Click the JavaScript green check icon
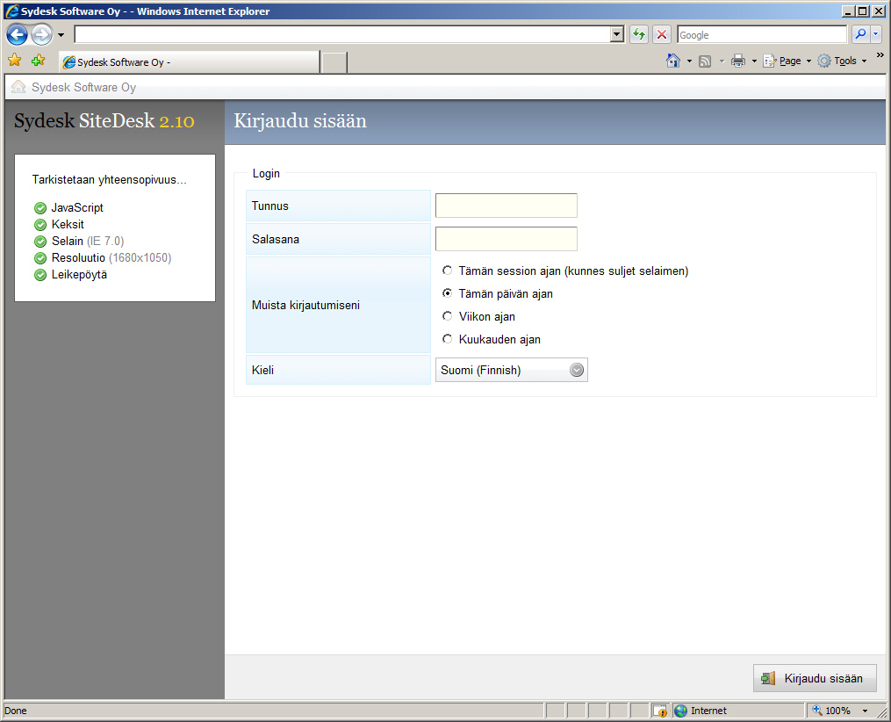Screen dimensions: 891x722 (40, 208)
